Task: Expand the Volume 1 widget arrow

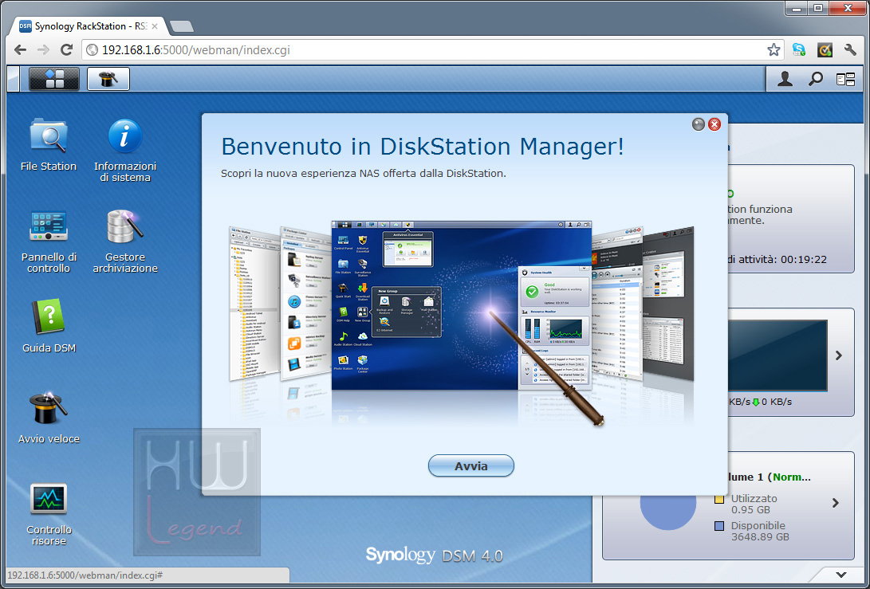Action: point(836,503)
